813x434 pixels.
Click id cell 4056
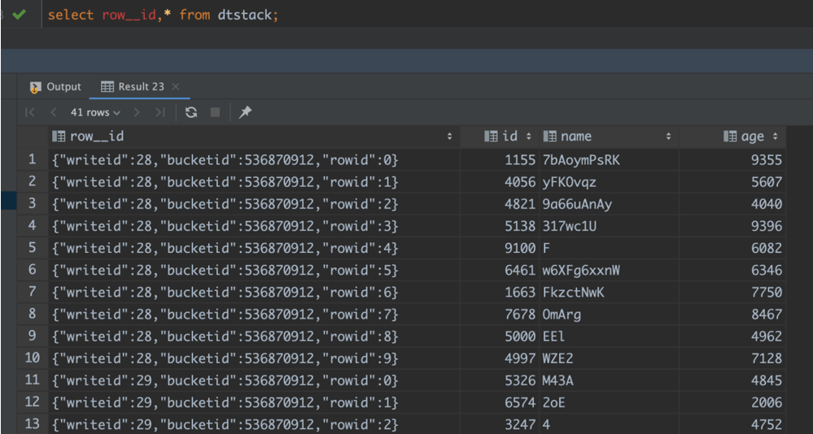coord(500,182)
